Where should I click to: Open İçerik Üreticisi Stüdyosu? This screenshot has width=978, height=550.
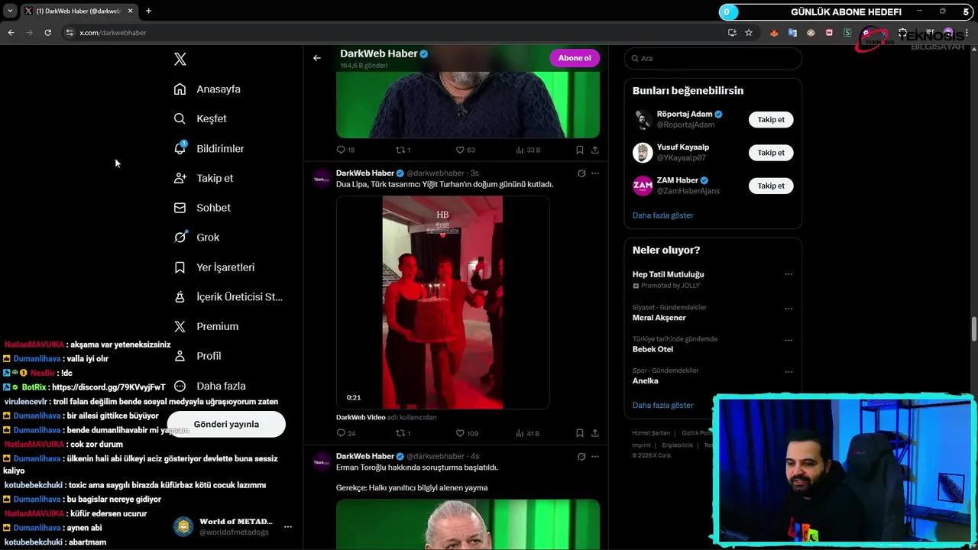point(228,296)
